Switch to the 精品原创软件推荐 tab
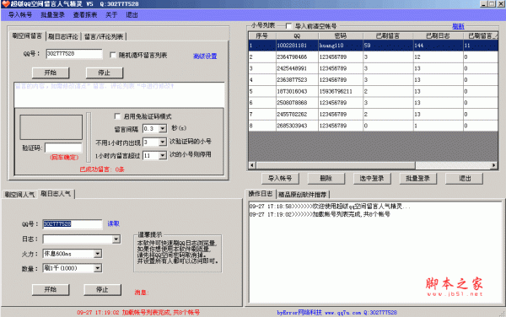The width and height of the screenshot is (506, 317). (303, 195)
